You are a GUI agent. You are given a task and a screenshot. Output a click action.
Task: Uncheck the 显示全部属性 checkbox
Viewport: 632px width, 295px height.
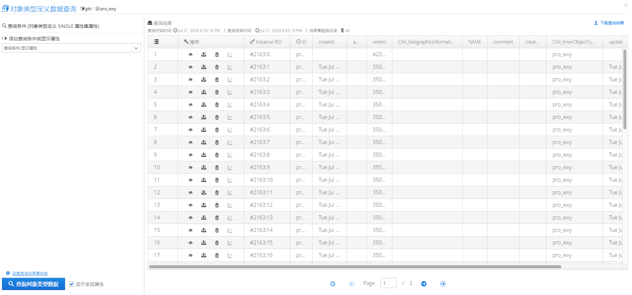pyautogui.click(x=72, y=284)
